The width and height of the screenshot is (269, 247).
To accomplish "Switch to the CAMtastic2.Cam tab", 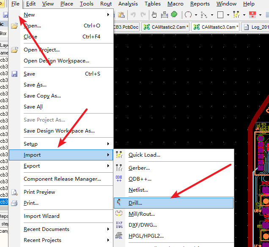I will pyautogui.click(x=166, y=27).
